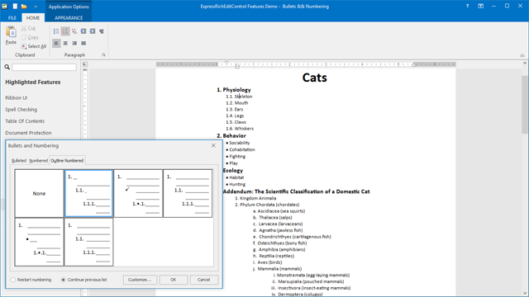Choose the Restart numbering option
The height and width of the screenshot is (297, 529).
point(31,280)
